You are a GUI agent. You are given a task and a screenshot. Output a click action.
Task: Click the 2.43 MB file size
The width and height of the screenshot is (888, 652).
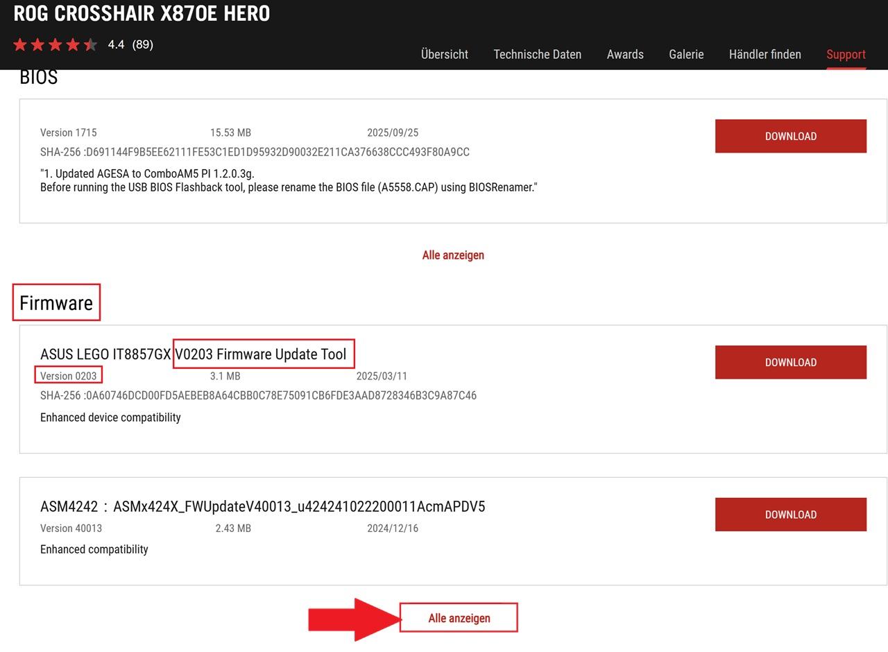(x=233, y=528)
